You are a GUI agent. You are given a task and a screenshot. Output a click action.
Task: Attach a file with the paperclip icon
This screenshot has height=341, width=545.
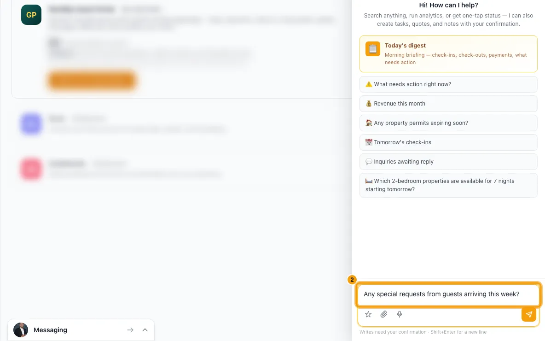pos(384,314)
